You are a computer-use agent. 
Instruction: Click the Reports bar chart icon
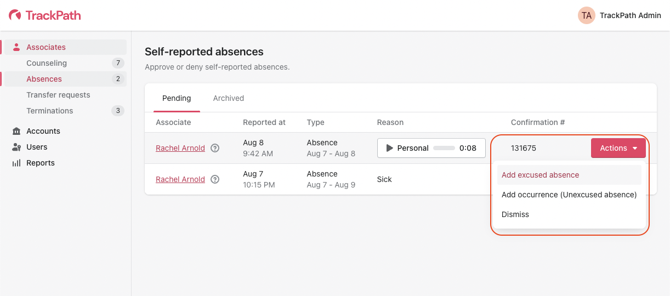[x=16, y=163]
